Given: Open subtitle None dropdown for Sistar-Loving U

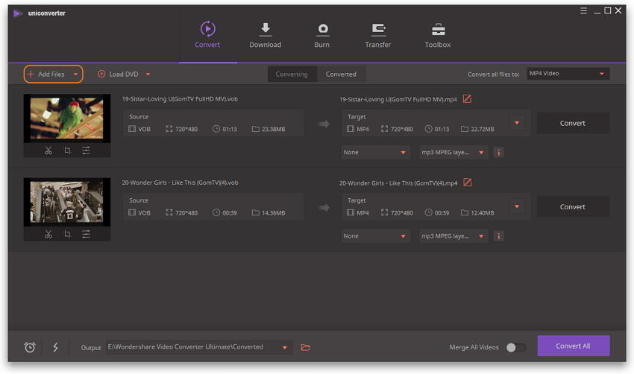Looking at the screenshot, I should pyautogui.click(x=375, y=152).
